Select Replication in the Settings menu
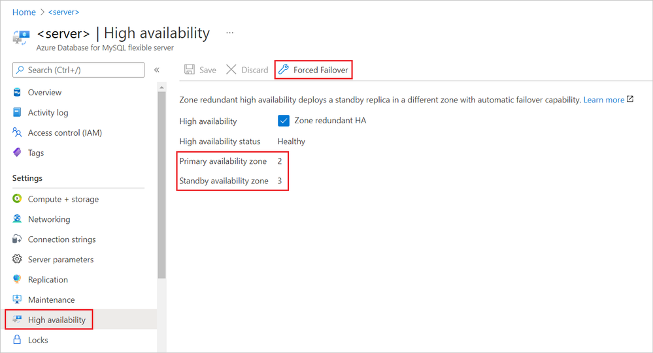 [48, 280]
